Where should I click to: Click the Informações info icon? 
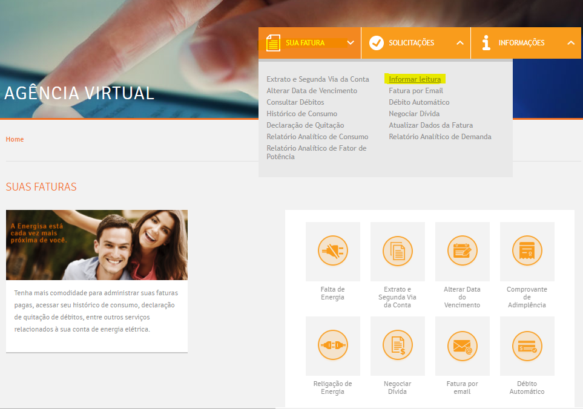click(x=486, y=43)
